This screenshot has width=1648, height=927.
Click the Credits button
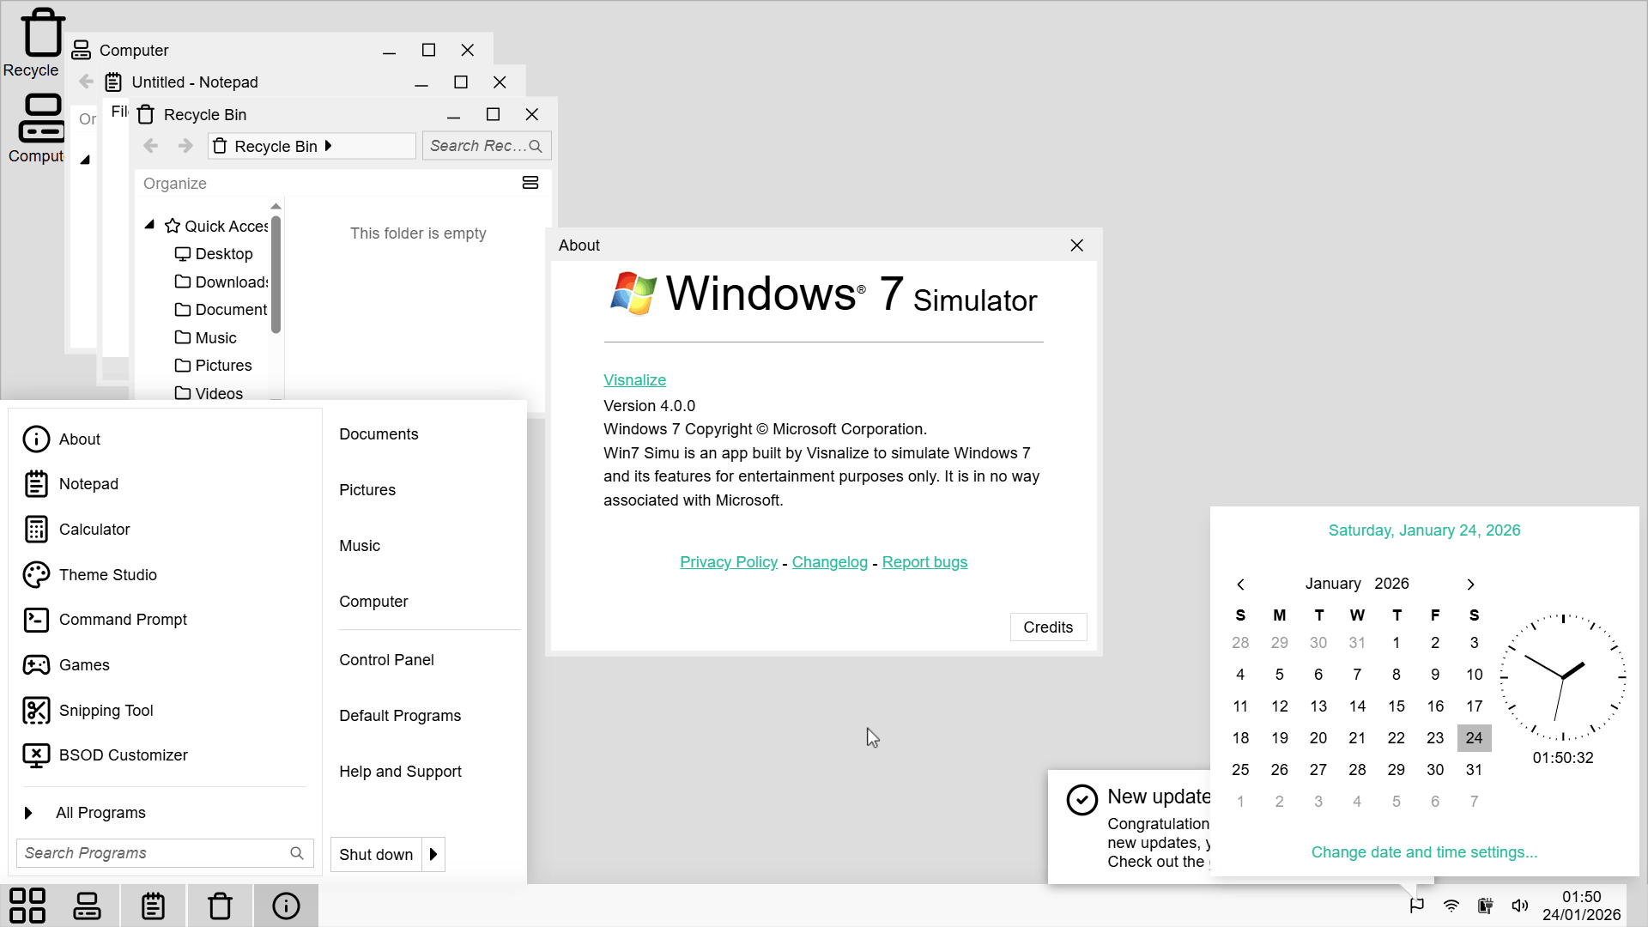[x=1047, y=627]
